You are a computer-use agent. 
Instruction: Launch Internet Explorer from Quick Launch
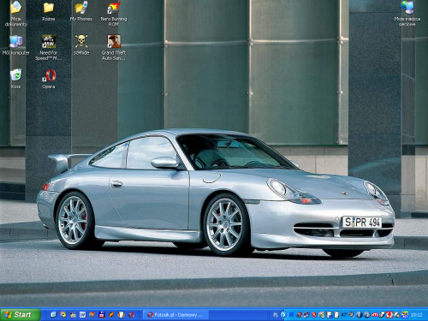coord(53,314)
